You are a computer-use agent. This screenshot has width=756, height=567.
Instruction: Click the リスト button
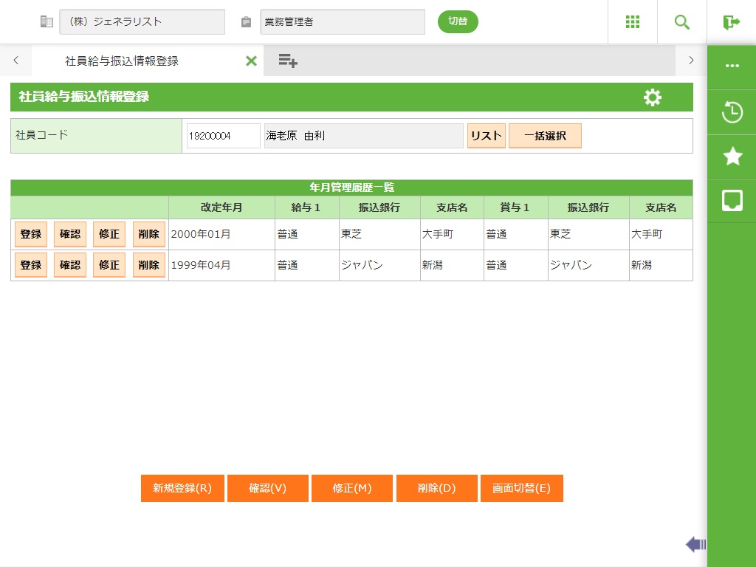[x=486, y=136]
